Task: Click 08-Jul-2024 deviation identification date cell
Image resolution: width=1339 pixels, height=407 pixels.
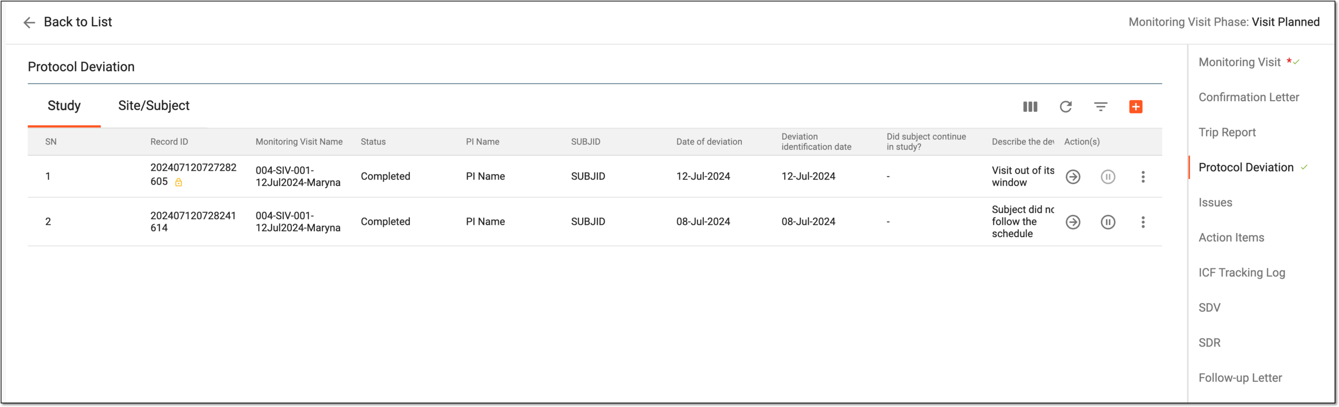Action: (808, 222)
